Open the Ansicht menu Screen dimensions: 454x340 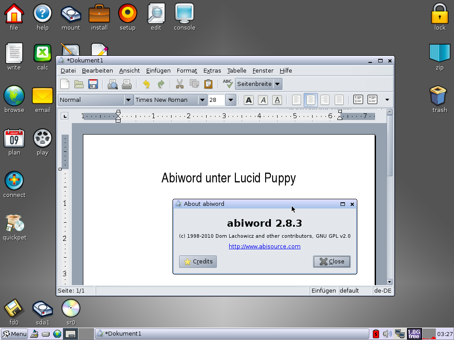click(x=129, y=71)
